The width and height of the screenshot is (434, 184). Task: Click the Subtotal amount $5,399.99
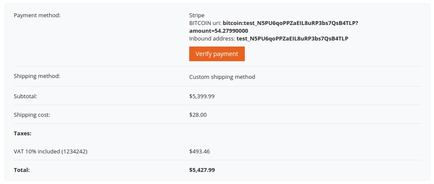coord(202,96)
